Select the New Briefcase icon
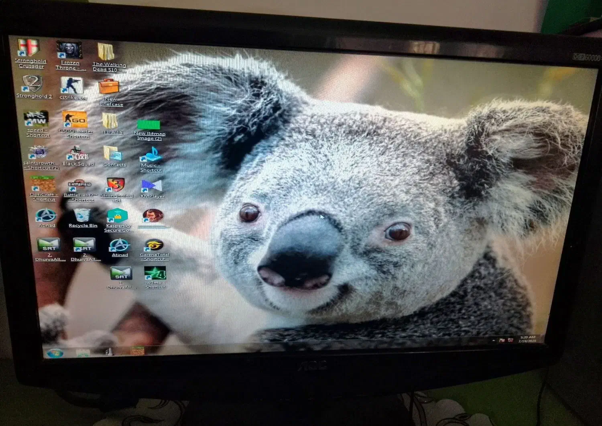602x426 pixels. pyautogui.click(x=109, y=87)
